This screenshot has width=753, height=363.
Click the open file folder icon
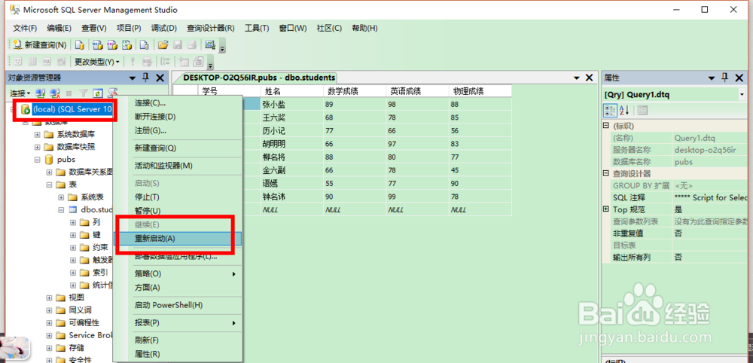(x=163, y=45)
